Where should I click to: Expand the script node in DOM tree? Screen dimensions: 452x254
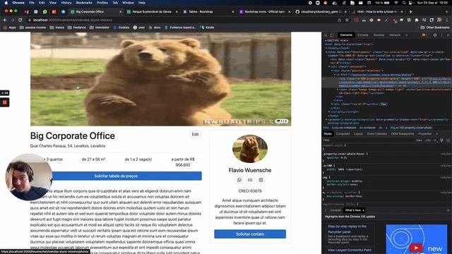click(330, 111)
